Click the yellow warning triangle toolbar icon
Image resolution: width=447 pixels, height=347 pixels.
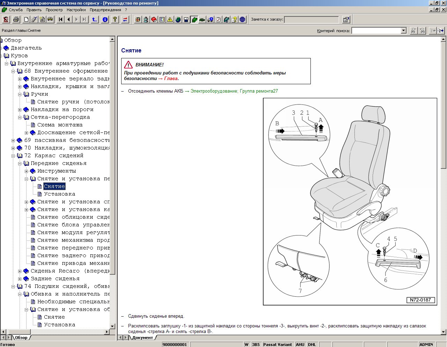click(170, 20)
